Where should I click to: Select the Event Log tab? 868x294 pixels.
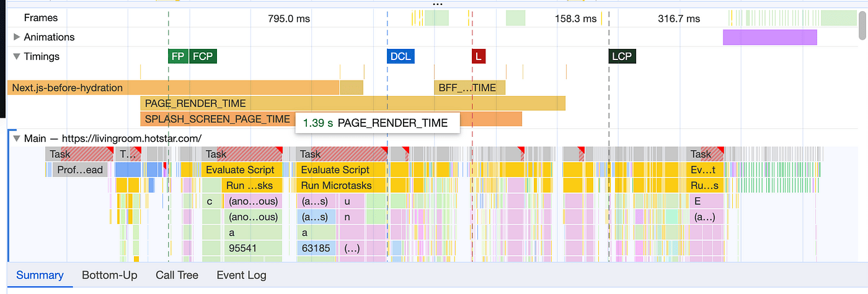(241, 275)
